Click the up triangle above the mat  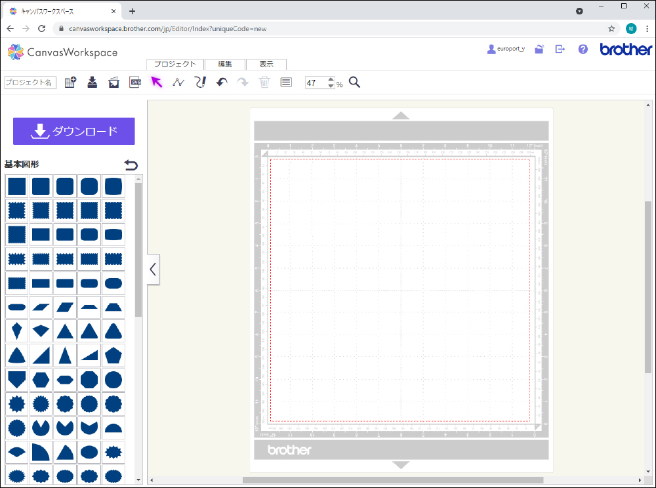(x=401, y=115)
